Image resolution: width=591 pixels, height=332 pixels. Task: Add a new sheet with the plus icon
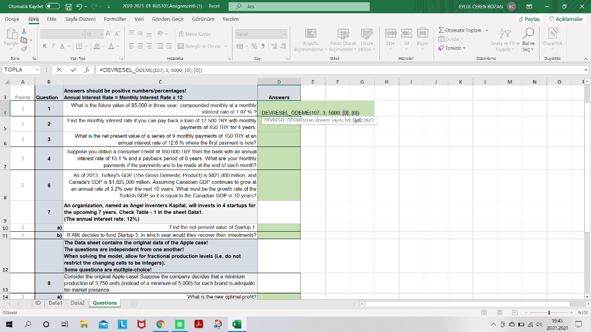pos(133,304)
